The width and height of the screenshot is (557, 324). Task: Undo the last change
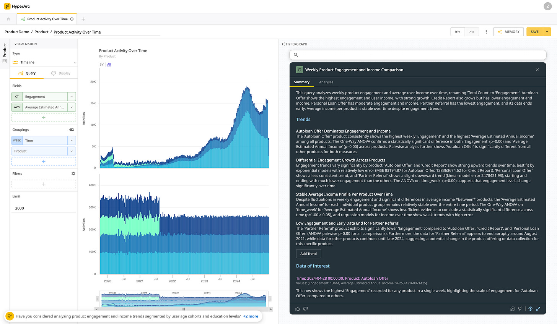pos(458,32)
